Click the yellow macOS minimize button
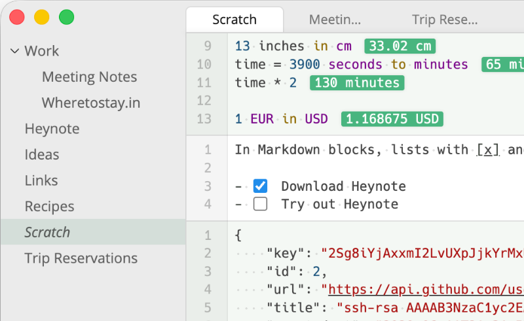This screenshot has height=321, width=524. (41, 17)
